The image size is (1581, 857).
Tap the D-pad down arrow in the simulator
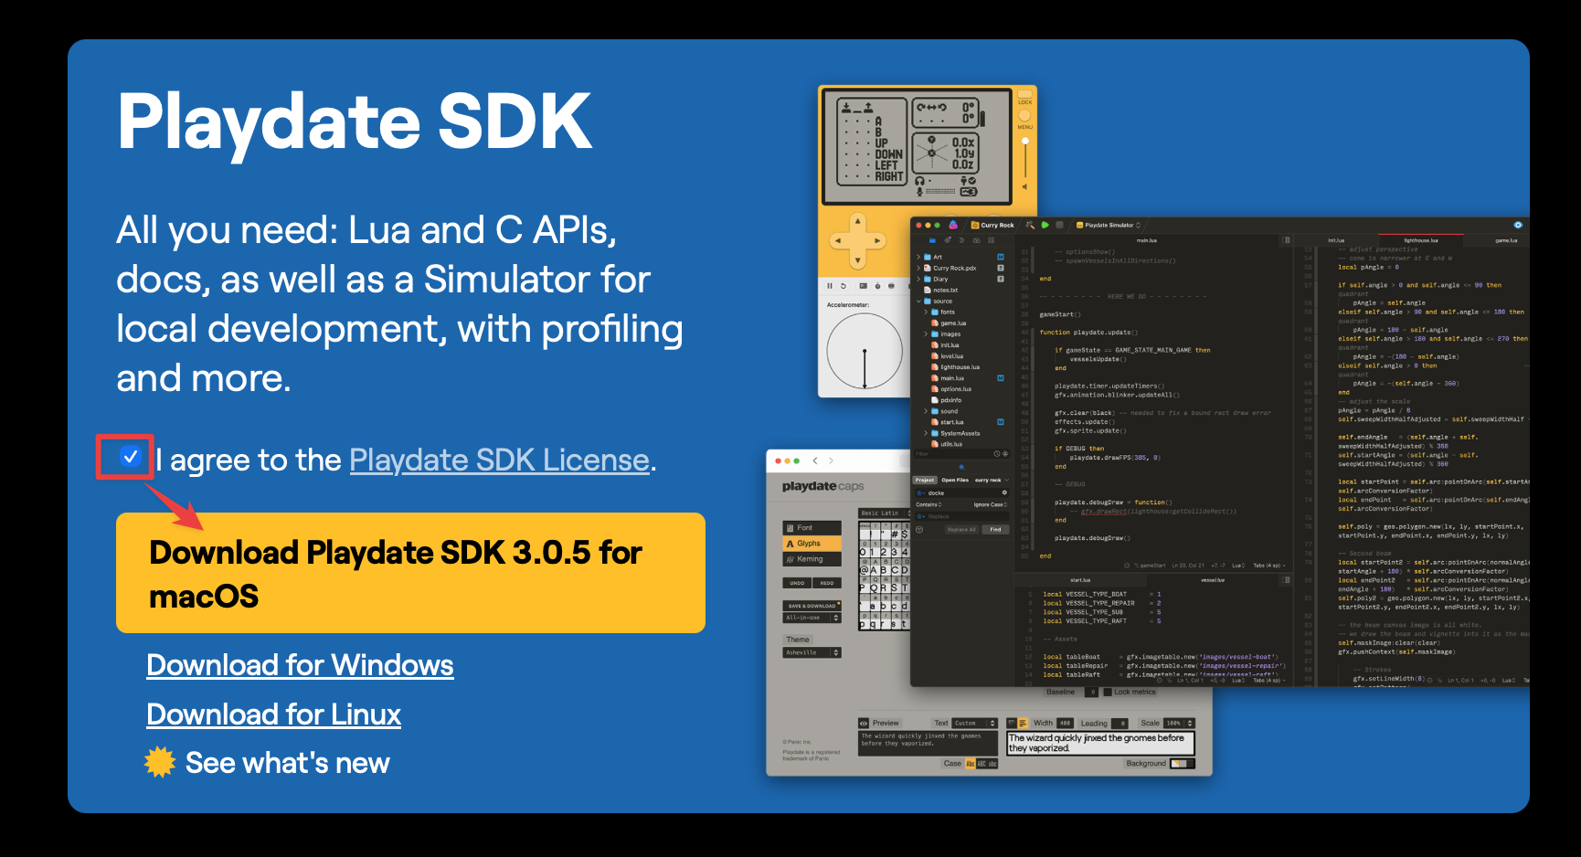[x=857, y=260]
